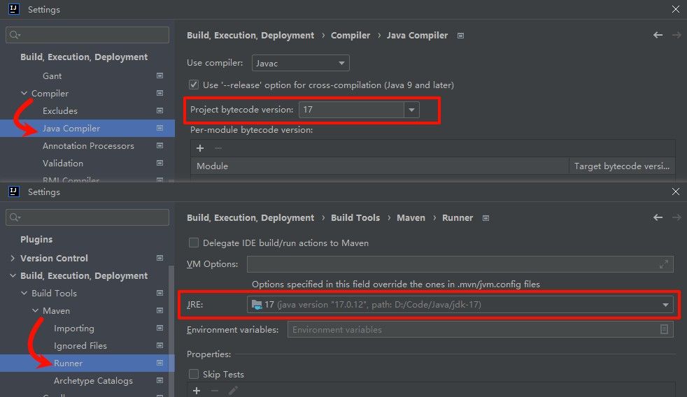This screenshot has height=397, width=687.
Task: Select Gant in top settings tree
Action: coord(52,75)
